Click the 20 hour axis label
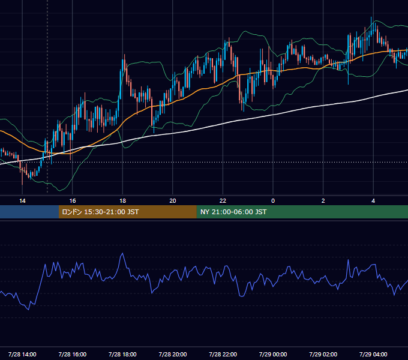 tap(173, 201)
